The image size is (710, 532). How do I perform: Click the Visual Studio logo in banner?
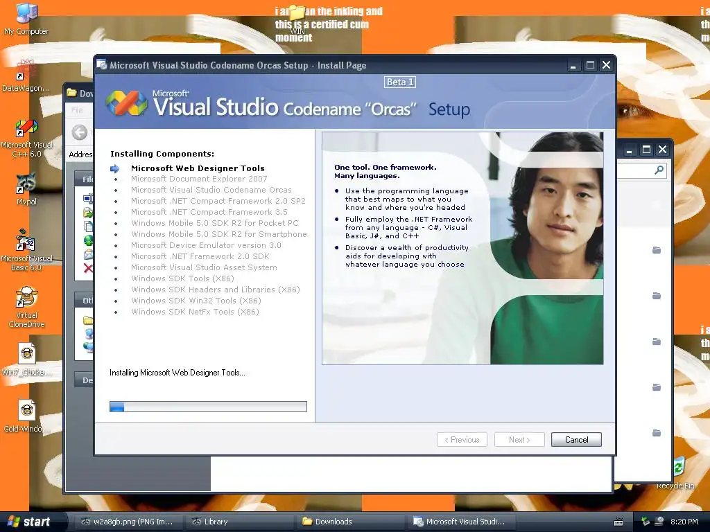[x=127, y=103]
